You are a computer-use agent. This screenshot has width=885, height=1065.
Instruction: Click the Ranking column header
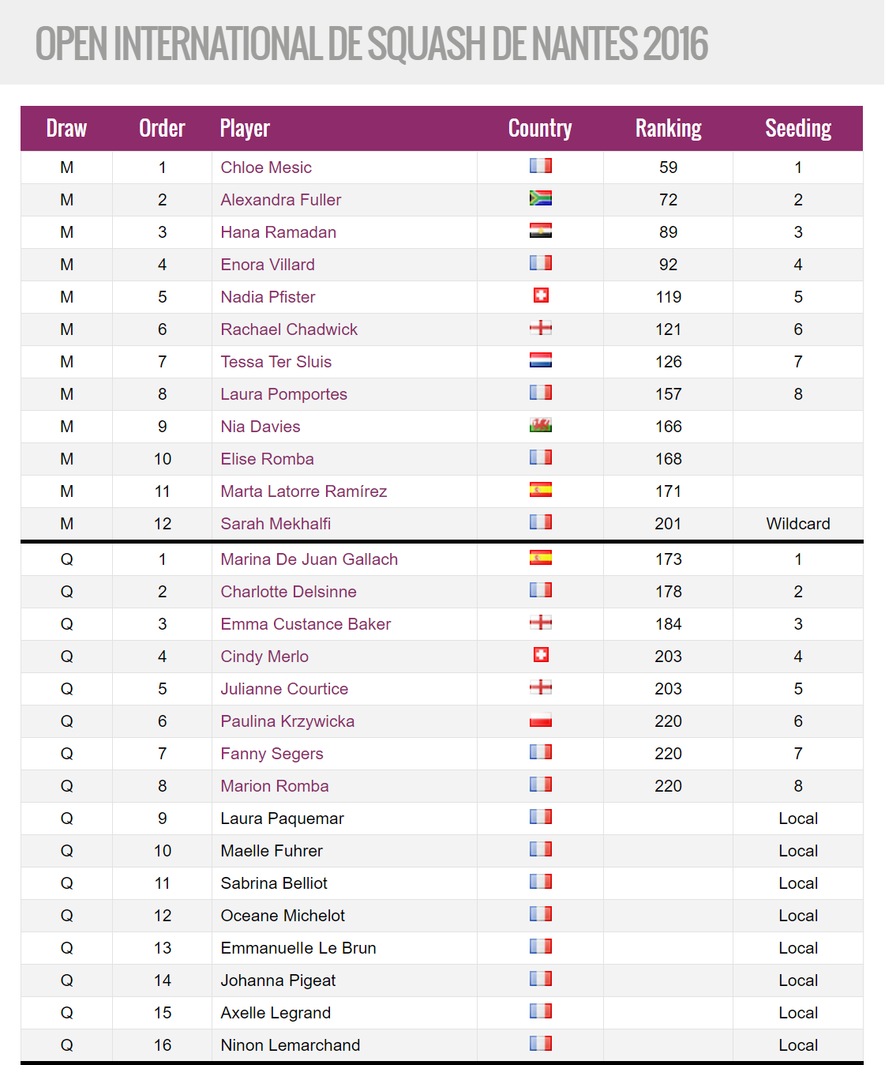click(669, 129)
